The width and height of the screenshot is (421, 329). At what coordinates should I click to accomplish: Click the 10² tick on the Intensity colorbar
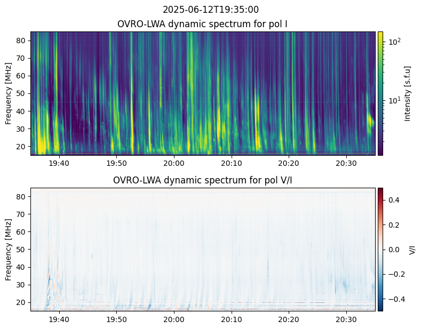[393, 41]
